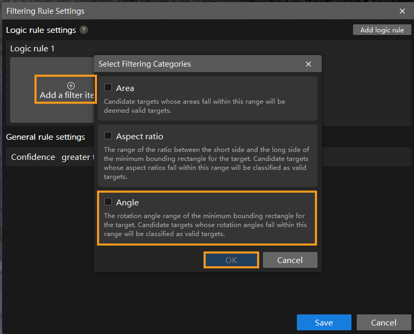
Task: Enable the Area filtering checkbox
Action: click(x=108, y=88)
